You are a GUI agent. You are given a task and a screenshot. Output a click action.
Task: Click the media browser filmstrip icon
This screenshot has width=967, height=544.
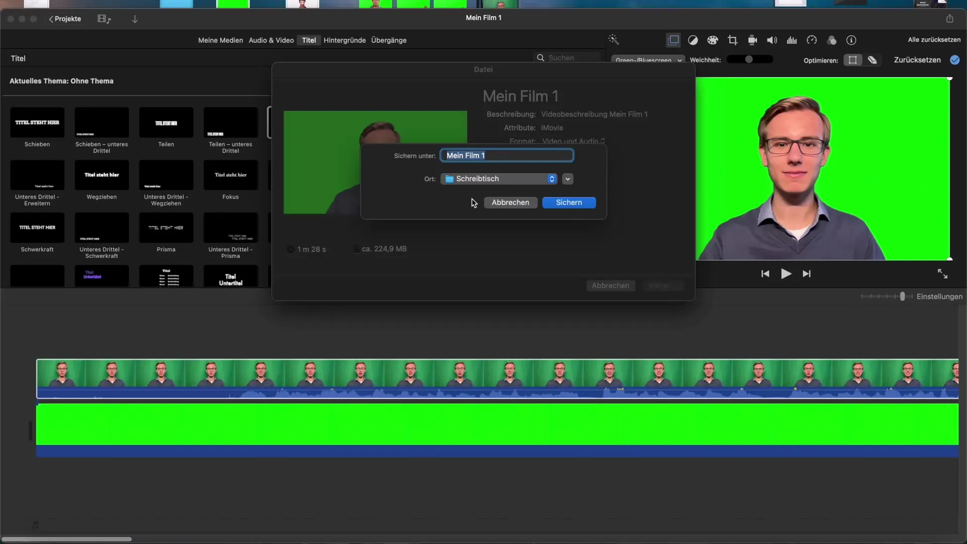(104, 19)
